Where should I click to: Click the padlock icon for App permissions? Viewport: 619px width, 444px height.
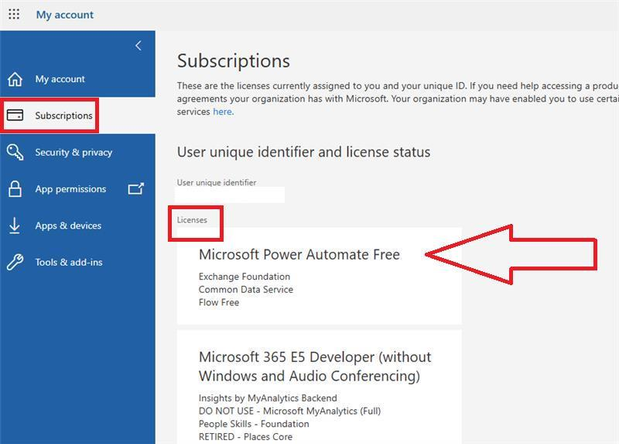coord(15,189)
